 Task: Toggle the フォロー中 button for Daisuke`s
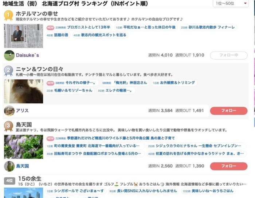(229, 55)
